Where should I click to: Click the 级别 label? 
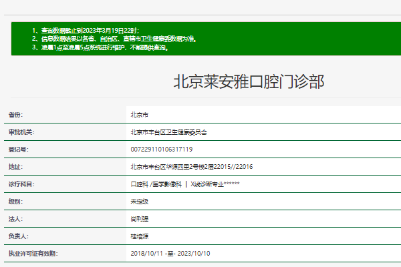click(x=15, y=202)
